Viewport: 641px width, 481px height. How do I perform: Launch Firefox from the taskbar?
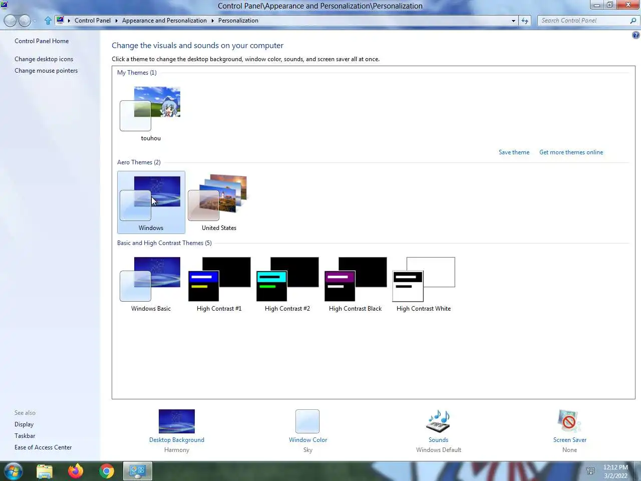coord(76,471)
